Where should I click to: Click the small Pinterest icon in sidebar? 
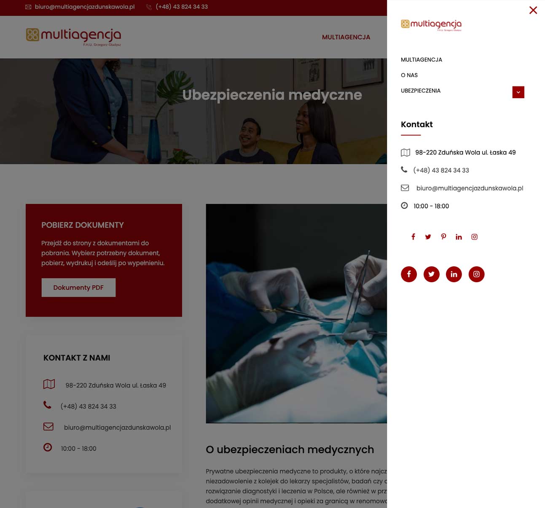pos(443,237)
